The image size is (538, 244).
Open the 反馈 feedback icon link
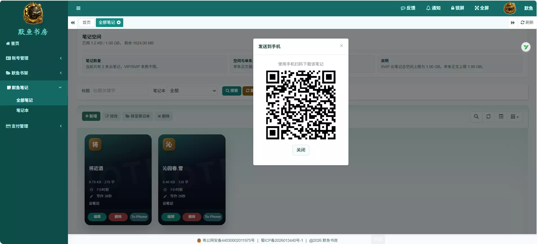(408, 8)
